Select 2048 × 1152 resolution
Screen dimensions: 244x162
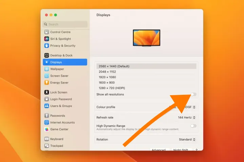click(x=146, y=72)
